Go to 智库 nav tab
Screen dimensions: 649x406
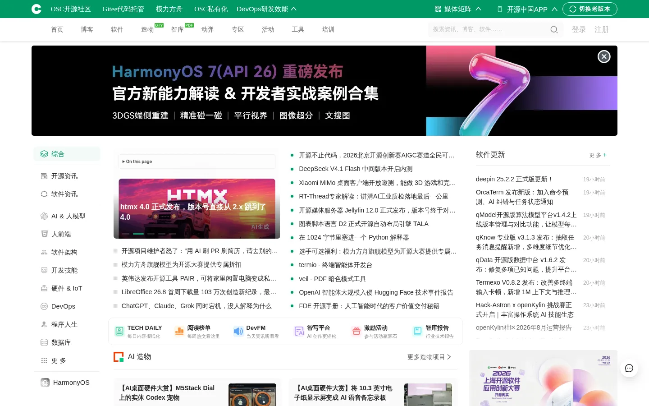tap(178, 29)
